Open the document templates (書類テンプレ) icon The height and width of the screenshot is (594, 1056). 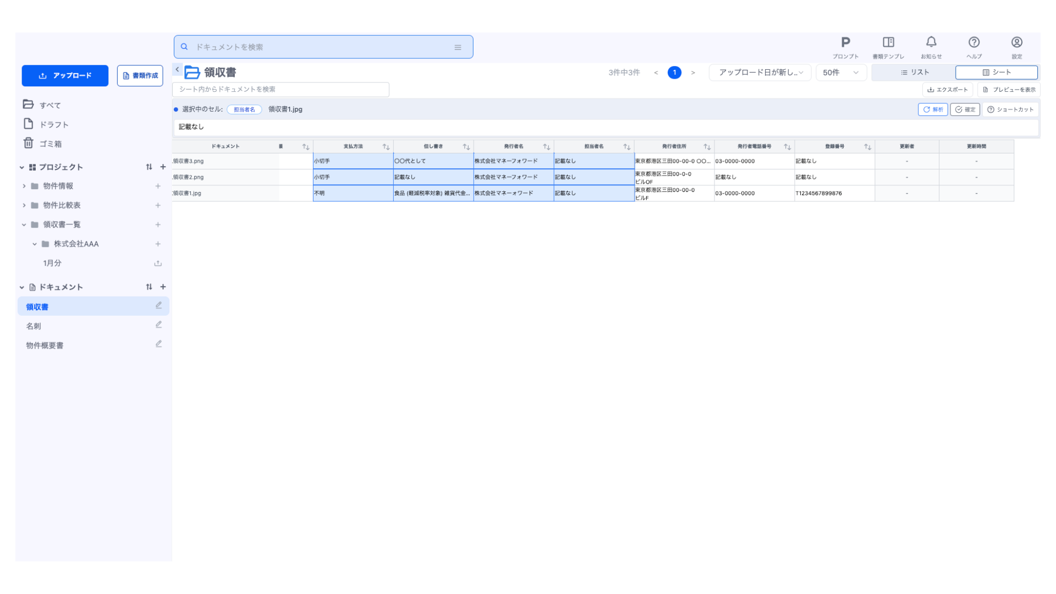click(888, 43)
